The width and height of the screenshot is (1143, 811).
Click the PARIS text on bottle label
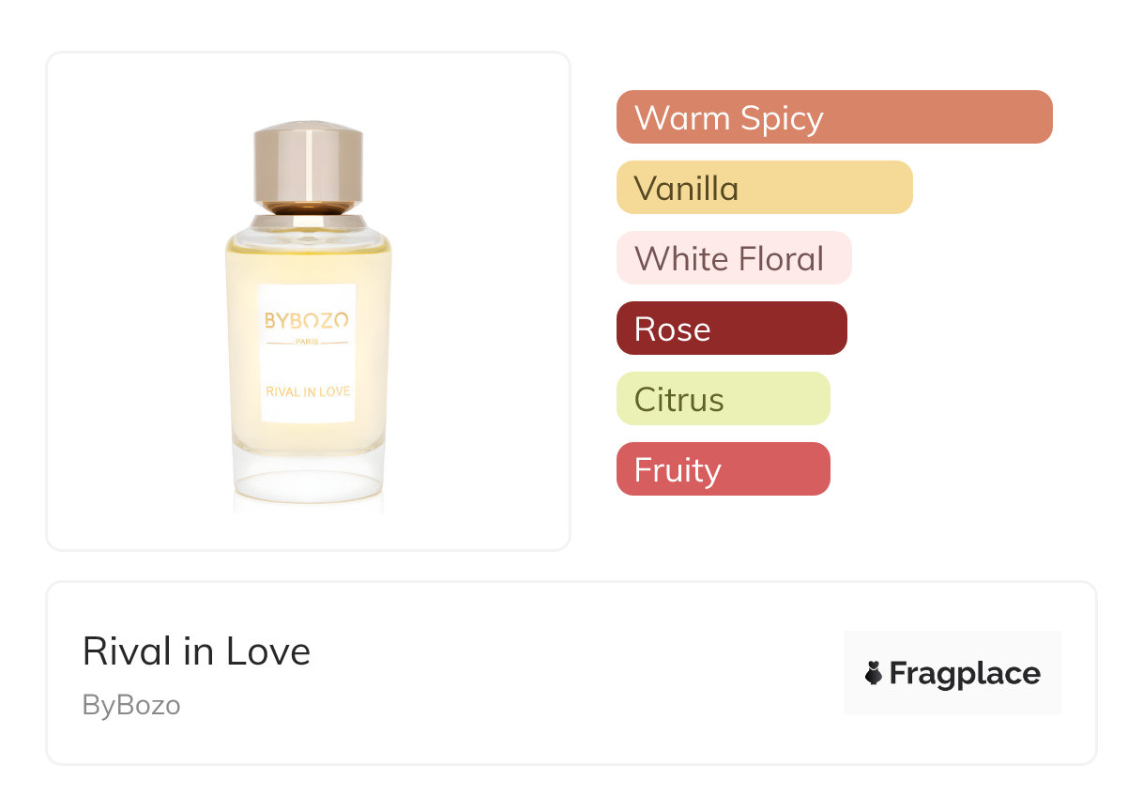click(x=307, y=342)
